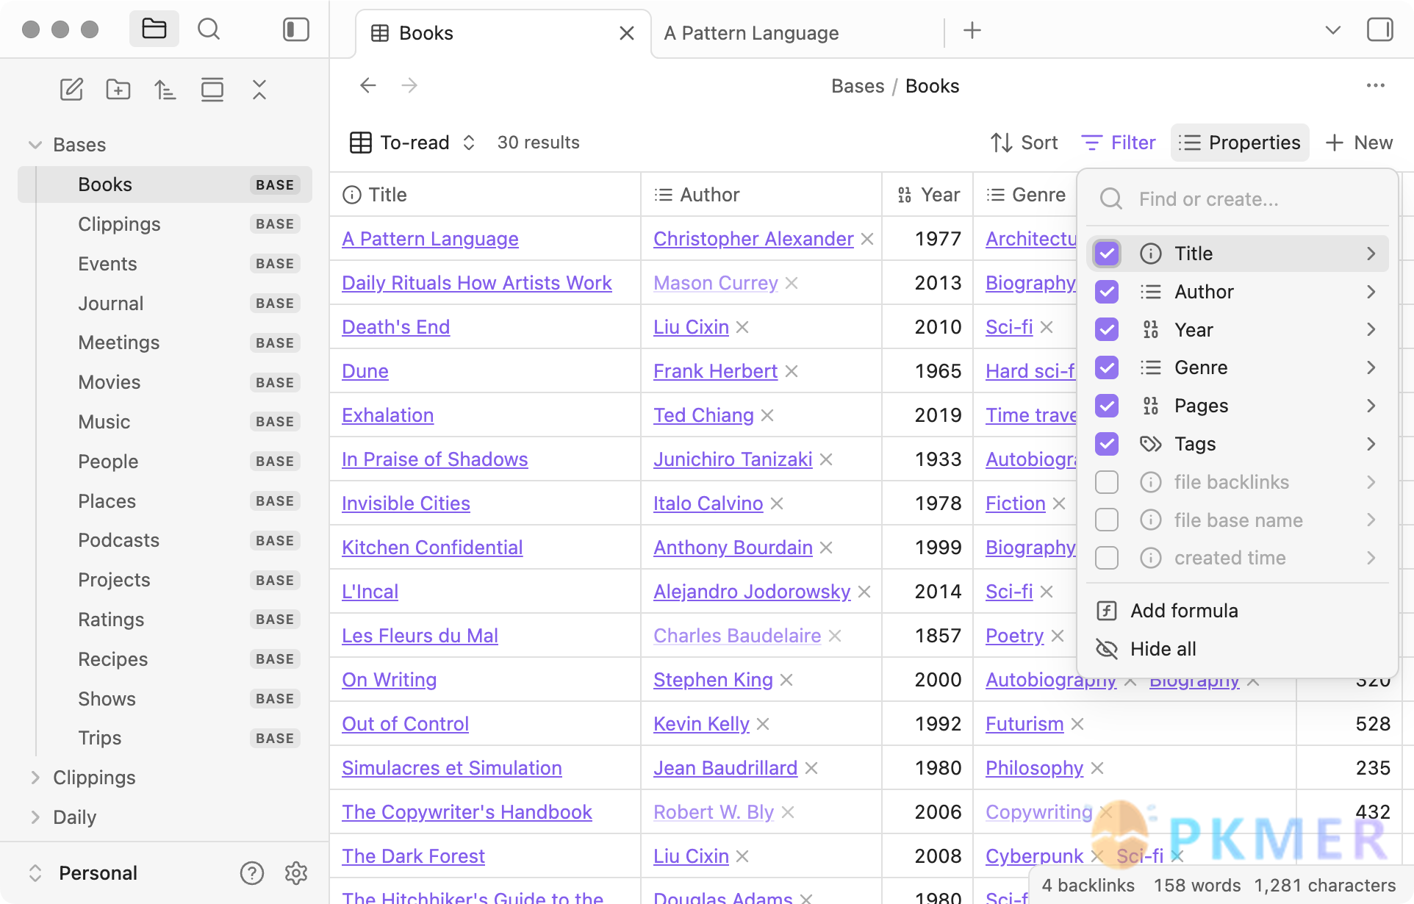
Task: Open the Invisible Cities link
Action: 406,503
